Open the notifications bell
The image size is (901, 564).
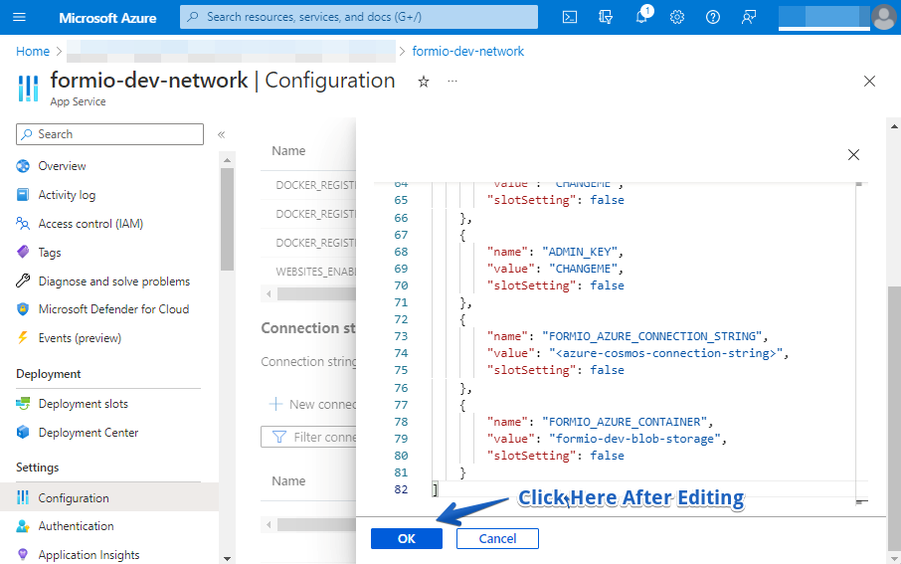tap(641, 17)
